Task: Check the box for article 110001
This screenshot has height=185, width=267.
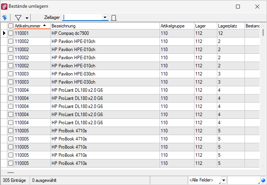Action: pyautogui.click(x=10, y=33)
